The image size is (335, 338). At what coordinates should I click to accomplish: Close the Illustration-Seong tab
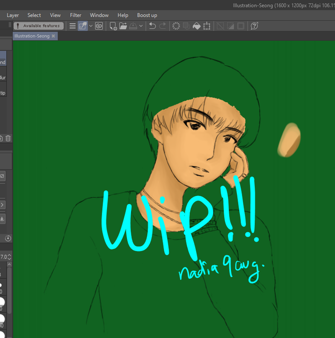tap(53, 36)
